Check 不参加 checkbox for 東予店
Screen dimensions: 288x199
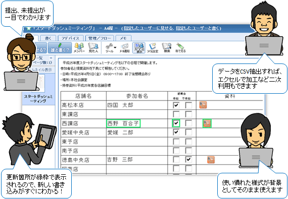click(x=188, y=142)
